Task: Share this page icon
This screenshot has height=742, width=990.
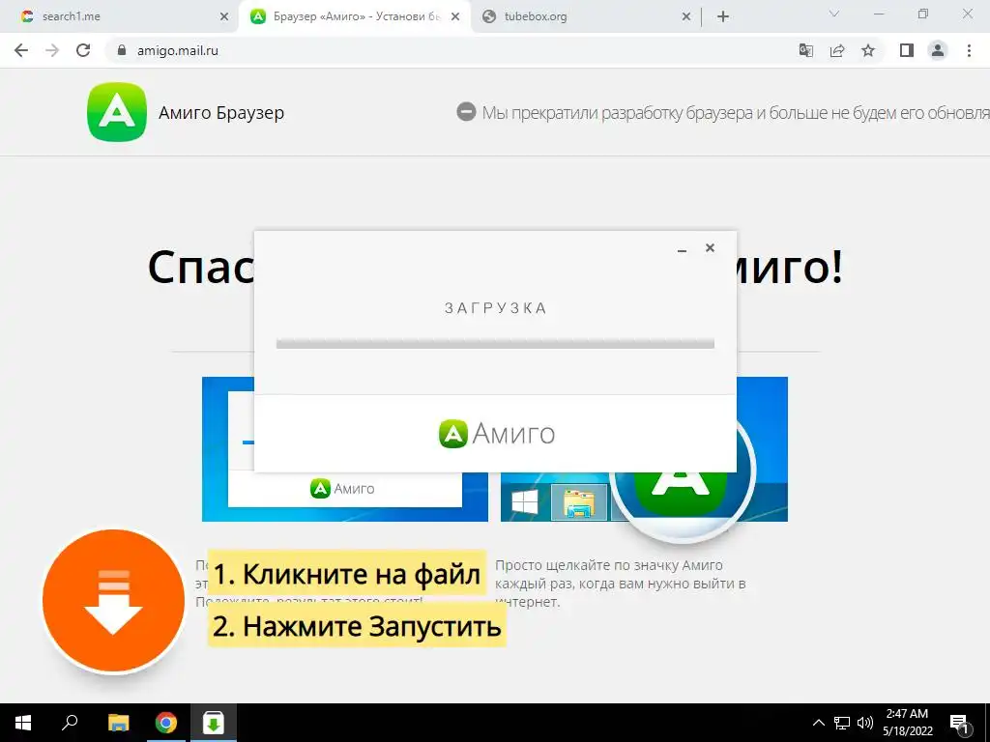Action: 837,50
